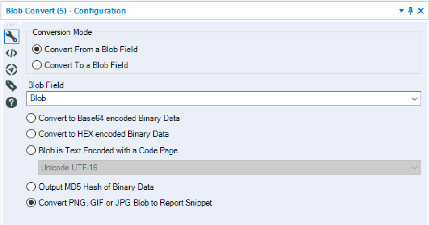
Task: Open the Annotation tag icon tab
Action: pos(11,85)
